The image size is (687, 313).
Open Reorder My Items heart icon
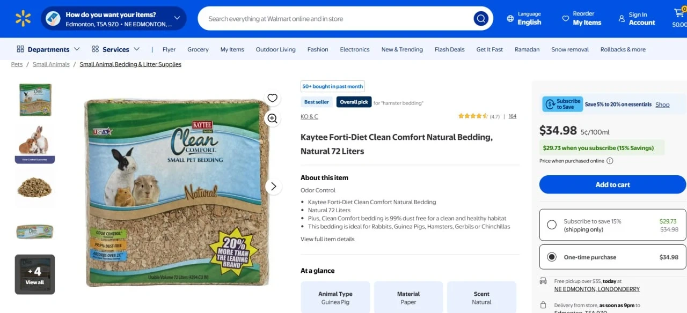click(565, 19)
